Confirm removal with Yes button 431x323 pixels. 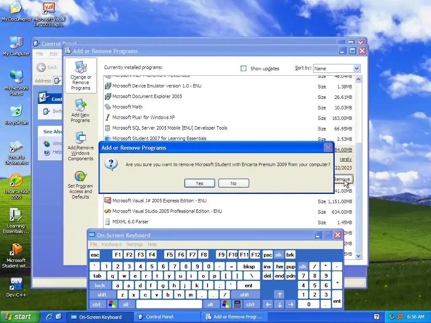point(200,183)
